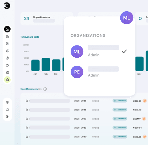Select the highlighted cube icon in sidebar

[7, 80]
